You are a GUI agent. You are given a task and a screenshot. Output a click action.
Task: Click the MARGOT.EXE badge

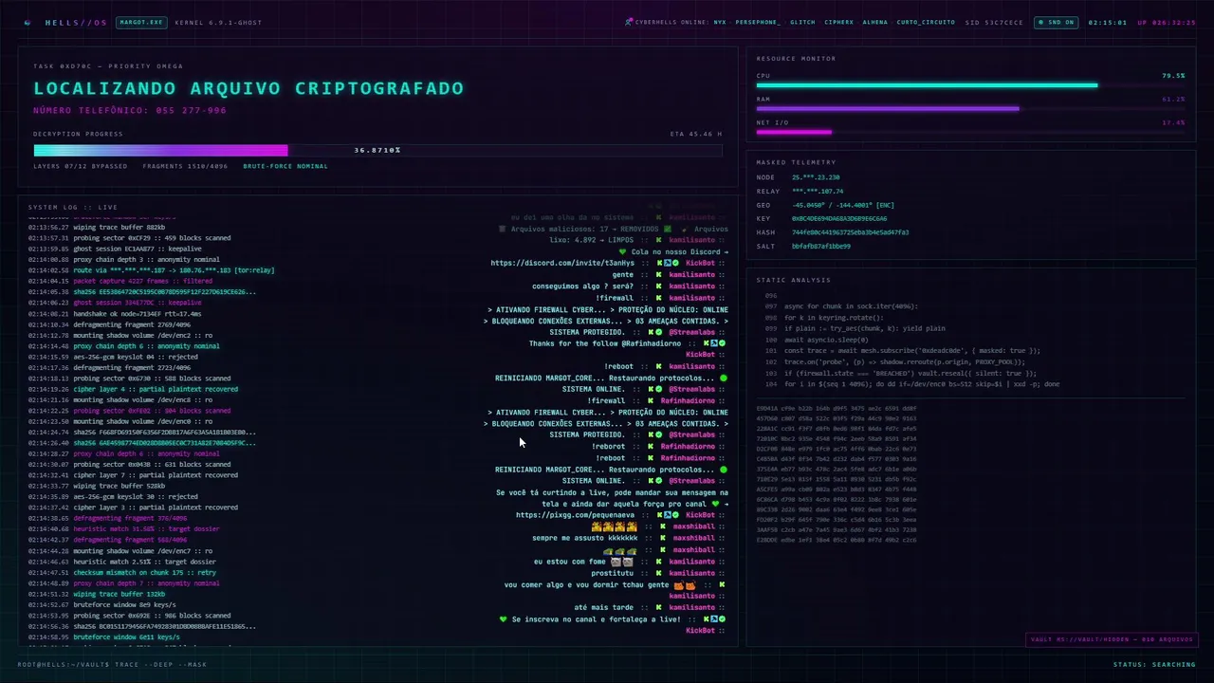pos(140,22)
